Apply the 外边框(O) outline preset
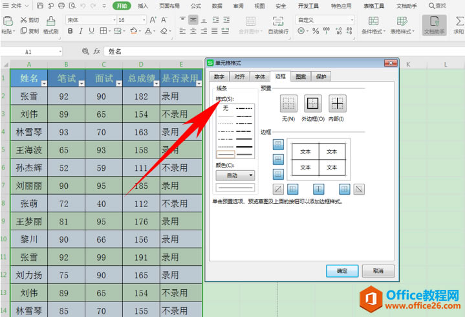This screenshot has width=465, height=317. tap(313, 104)
